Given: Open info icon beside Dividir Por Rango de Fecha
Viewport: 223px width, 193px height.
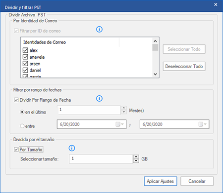Looking at the screenshot, I should coord(99,99).
